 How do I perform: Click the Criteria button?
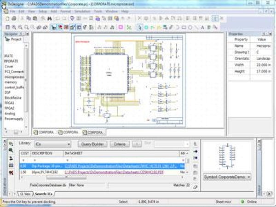pos(120,144)
